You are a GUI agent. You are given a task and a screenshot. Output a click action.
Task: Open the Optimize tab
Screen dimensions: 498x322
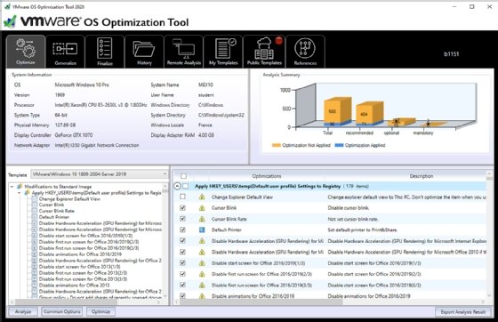[26, 51]
